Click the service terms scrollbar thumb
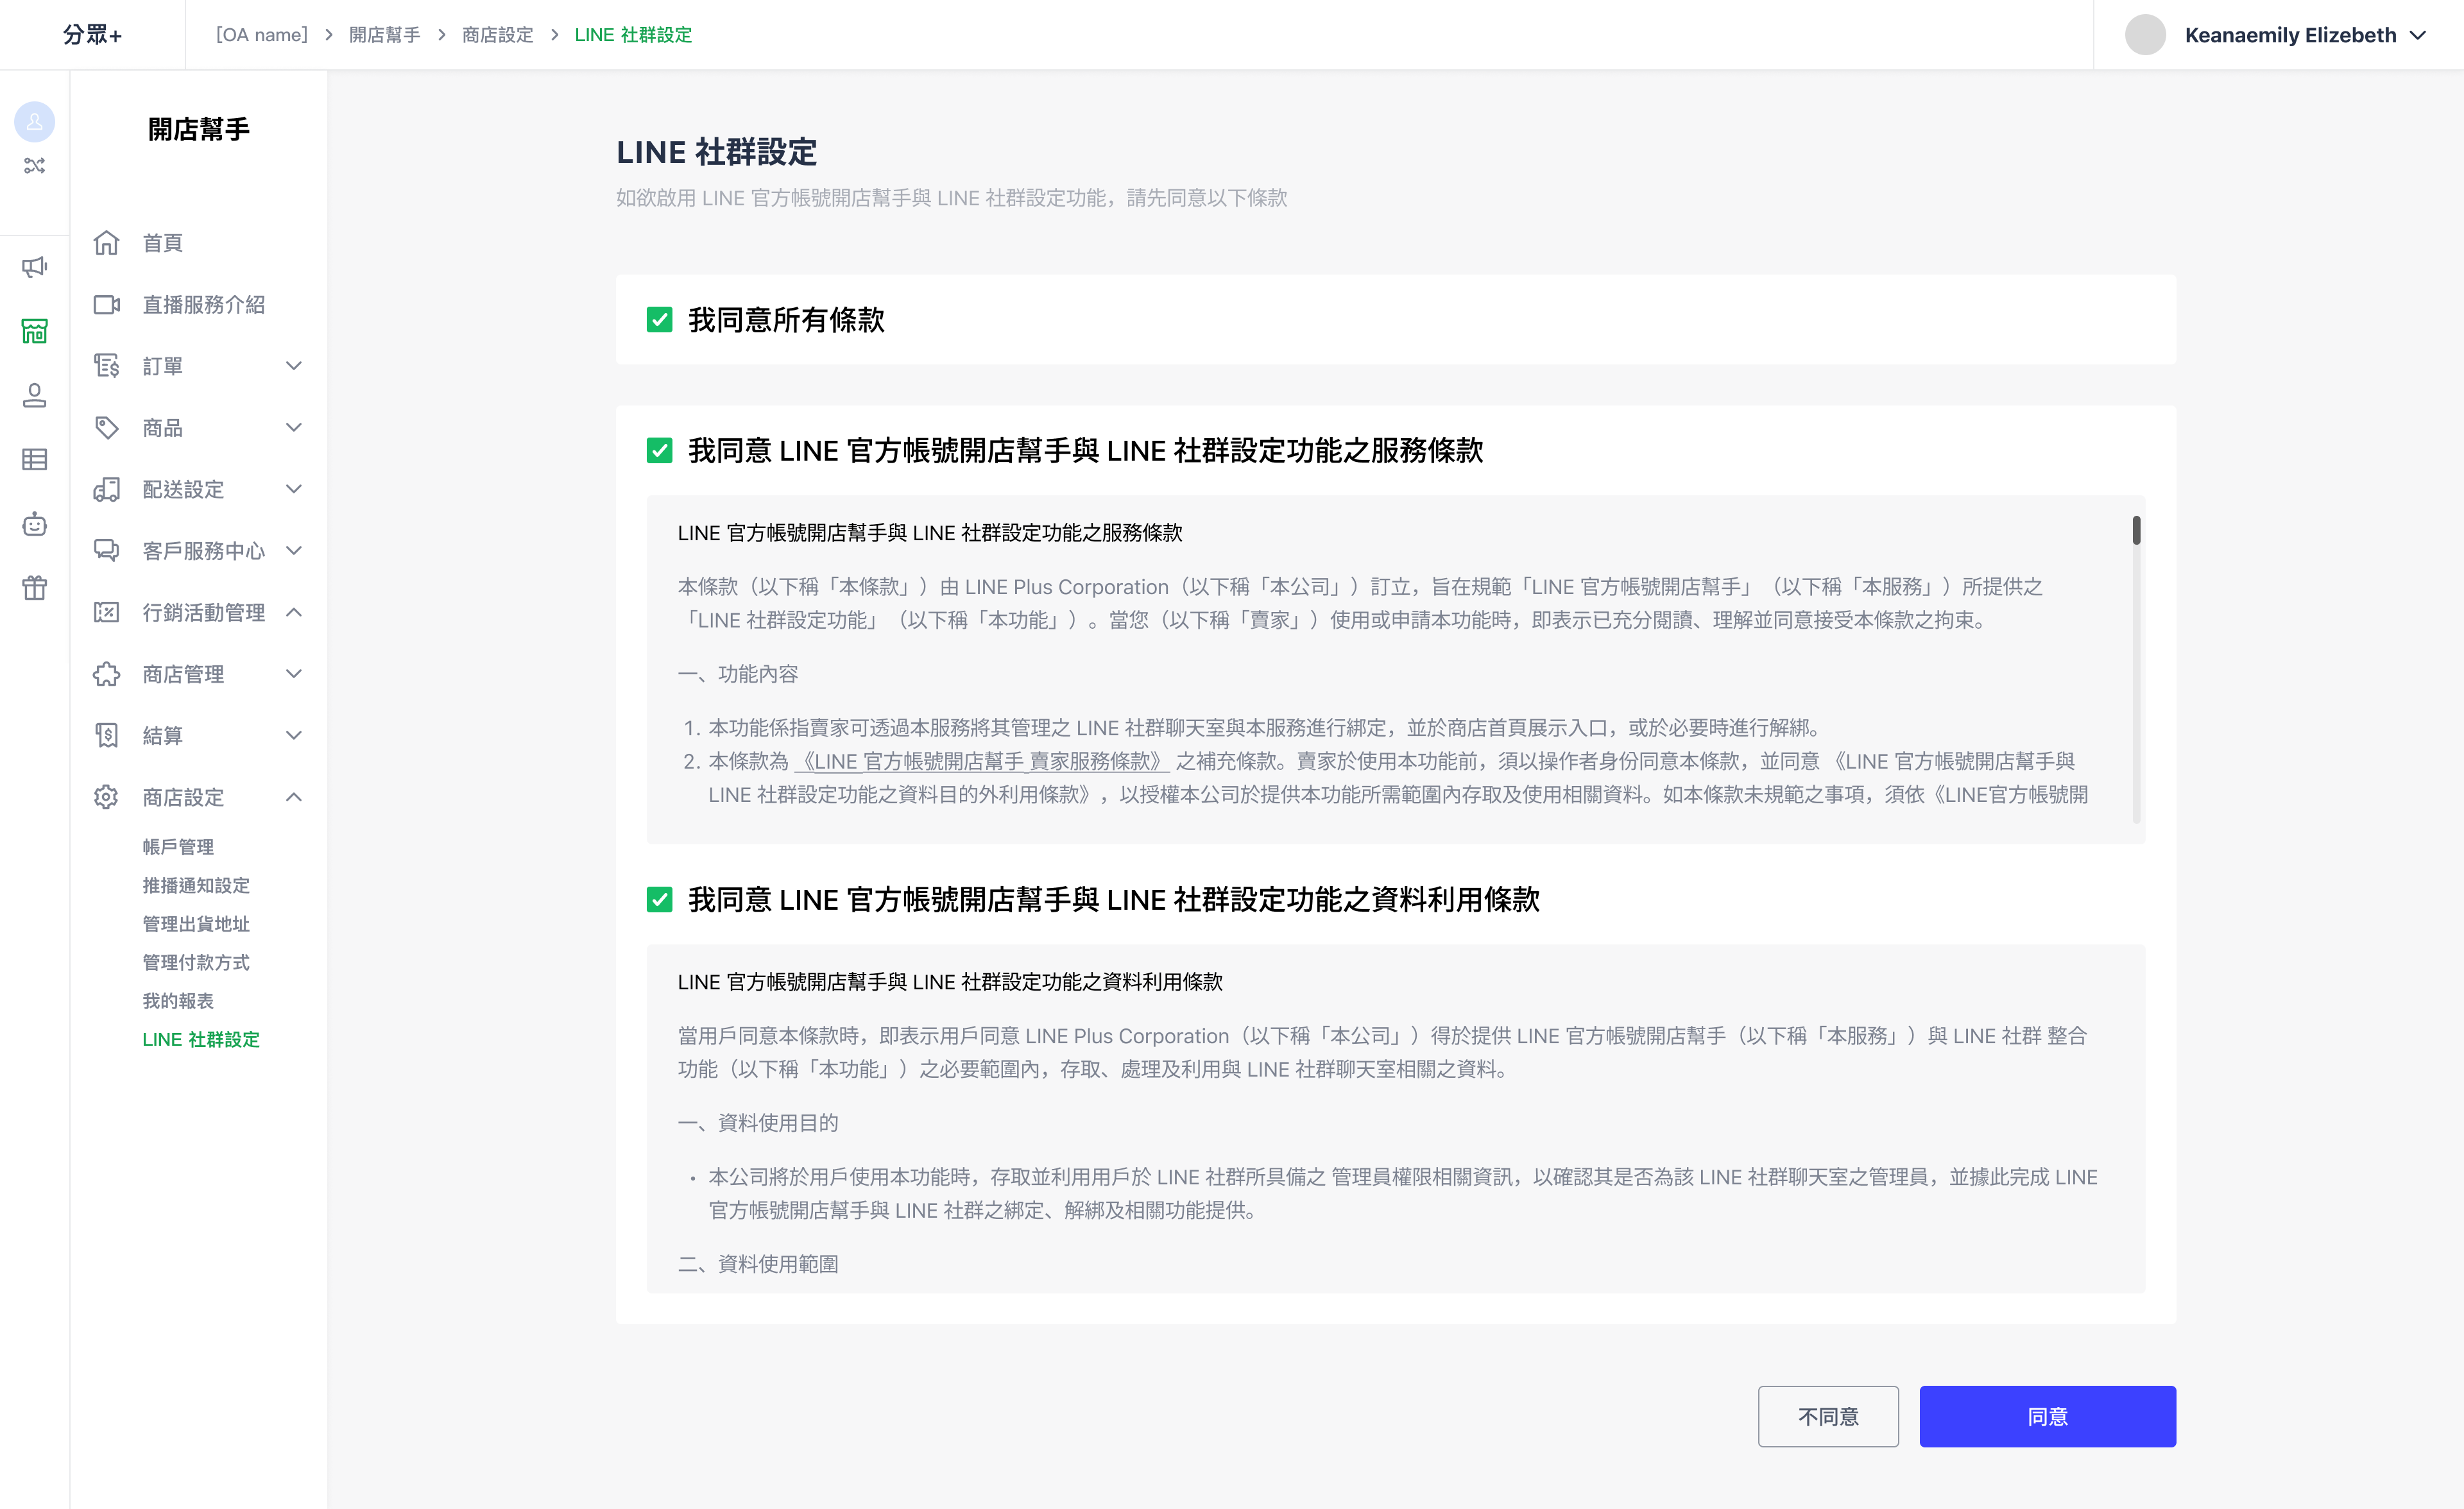Screen dimensions: 2464x1509 (x=2136, y=530)
